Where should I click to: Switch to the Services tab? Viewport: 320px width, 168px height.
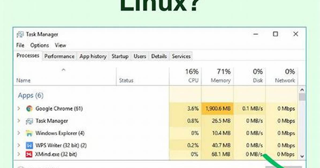point(181,56)
